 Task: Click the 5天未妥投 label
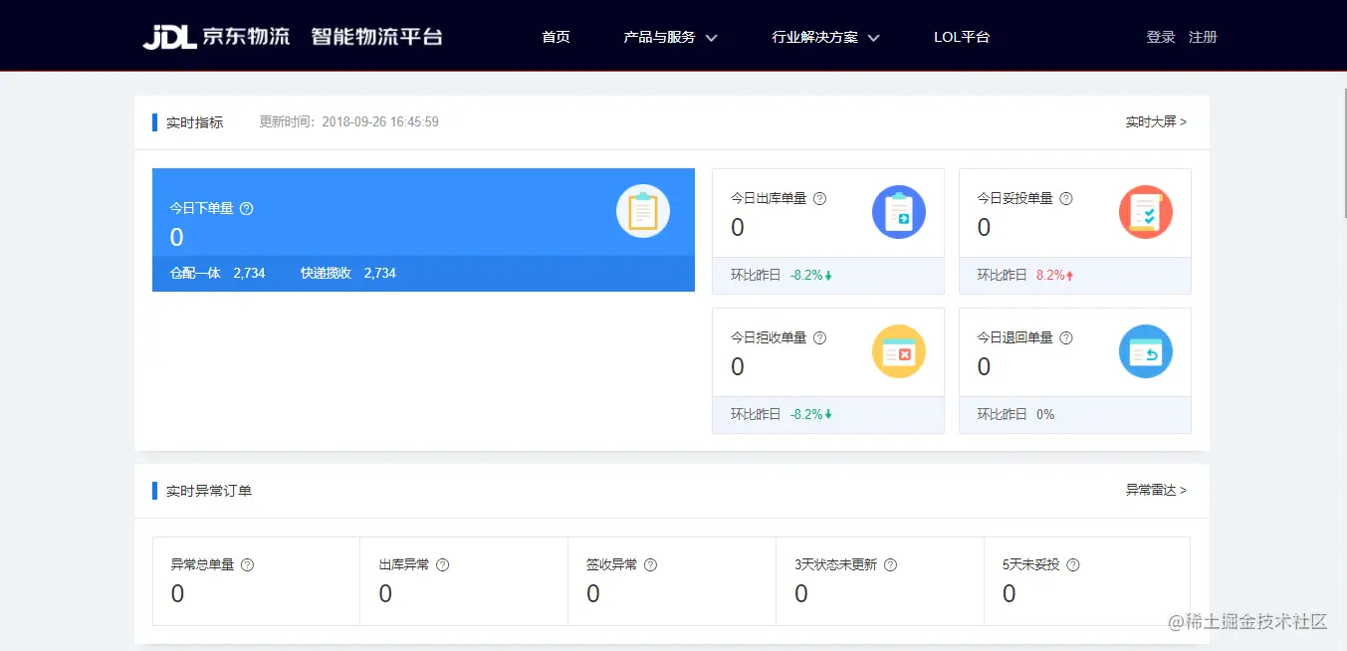tap(1031, 564)
